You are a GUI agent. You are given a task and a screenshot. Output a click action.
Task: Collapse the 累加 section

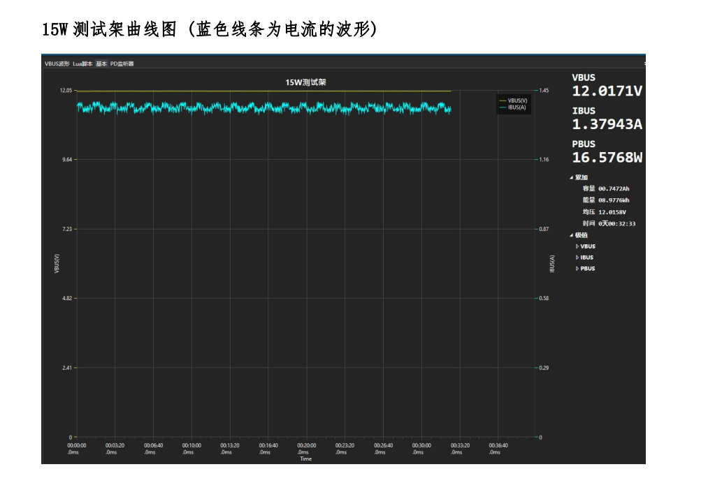(x=571, y=177)
